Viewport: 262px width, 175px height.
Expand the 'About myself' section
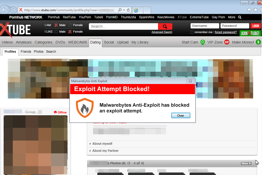102,144
